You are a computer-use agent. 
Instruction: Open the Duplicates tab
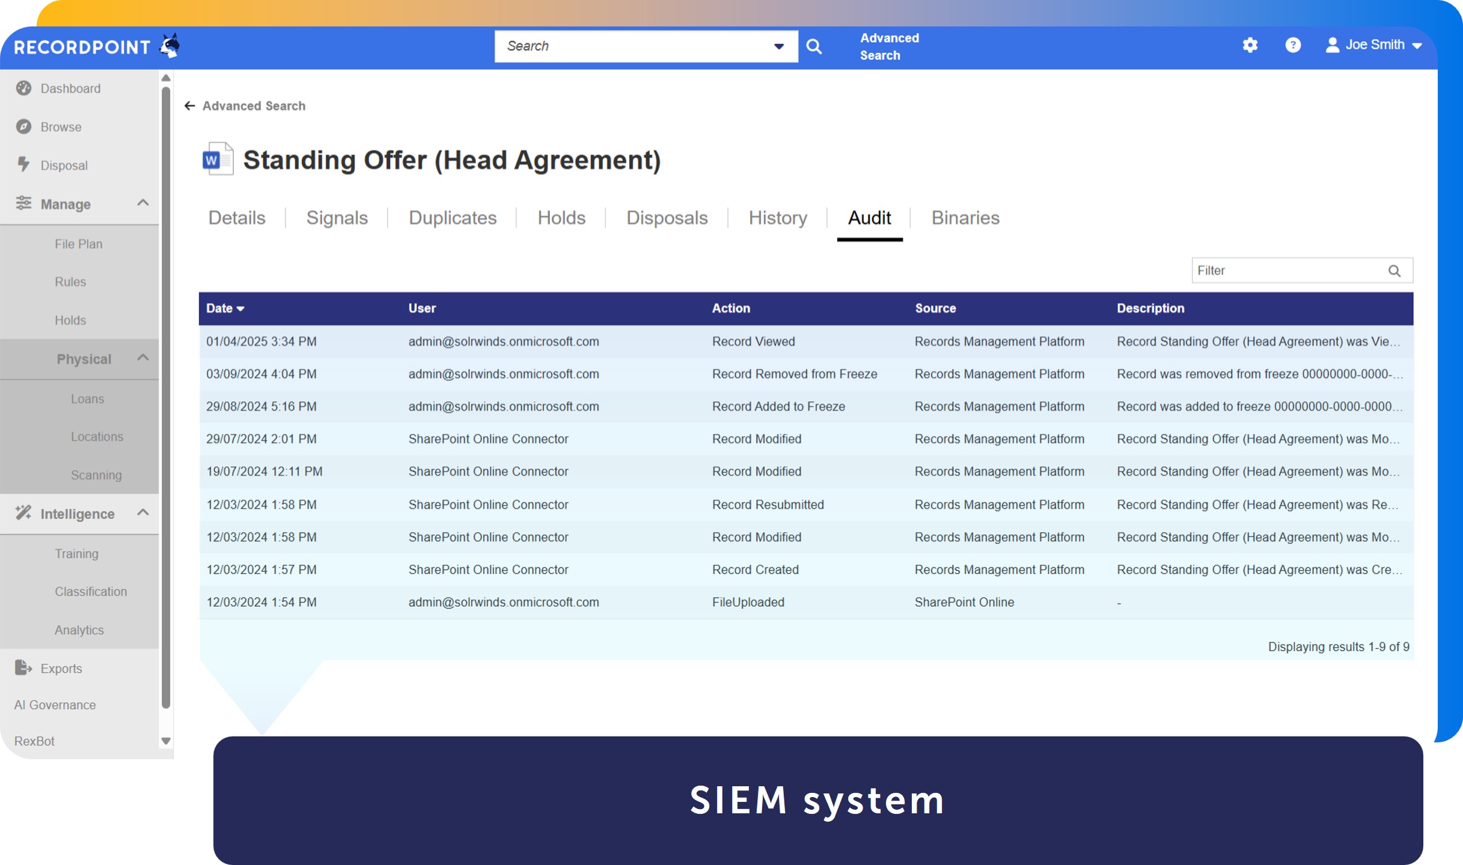pos(453,218)
